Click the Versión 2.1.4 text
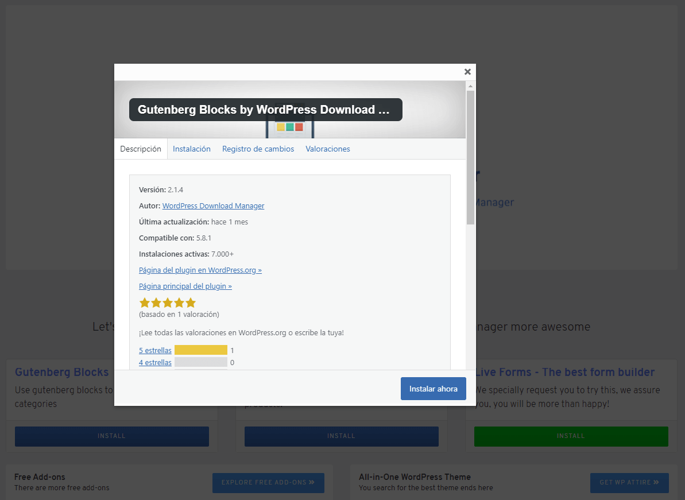 tap(161, 189)
